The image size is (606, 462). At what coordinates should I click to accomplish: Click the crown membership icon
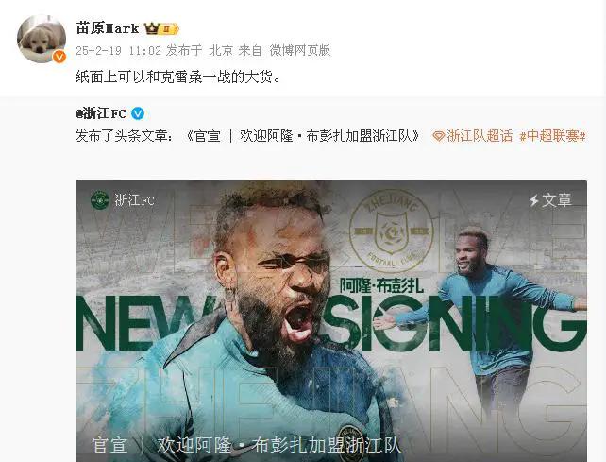pyautogui.click(x=151, y=28)
